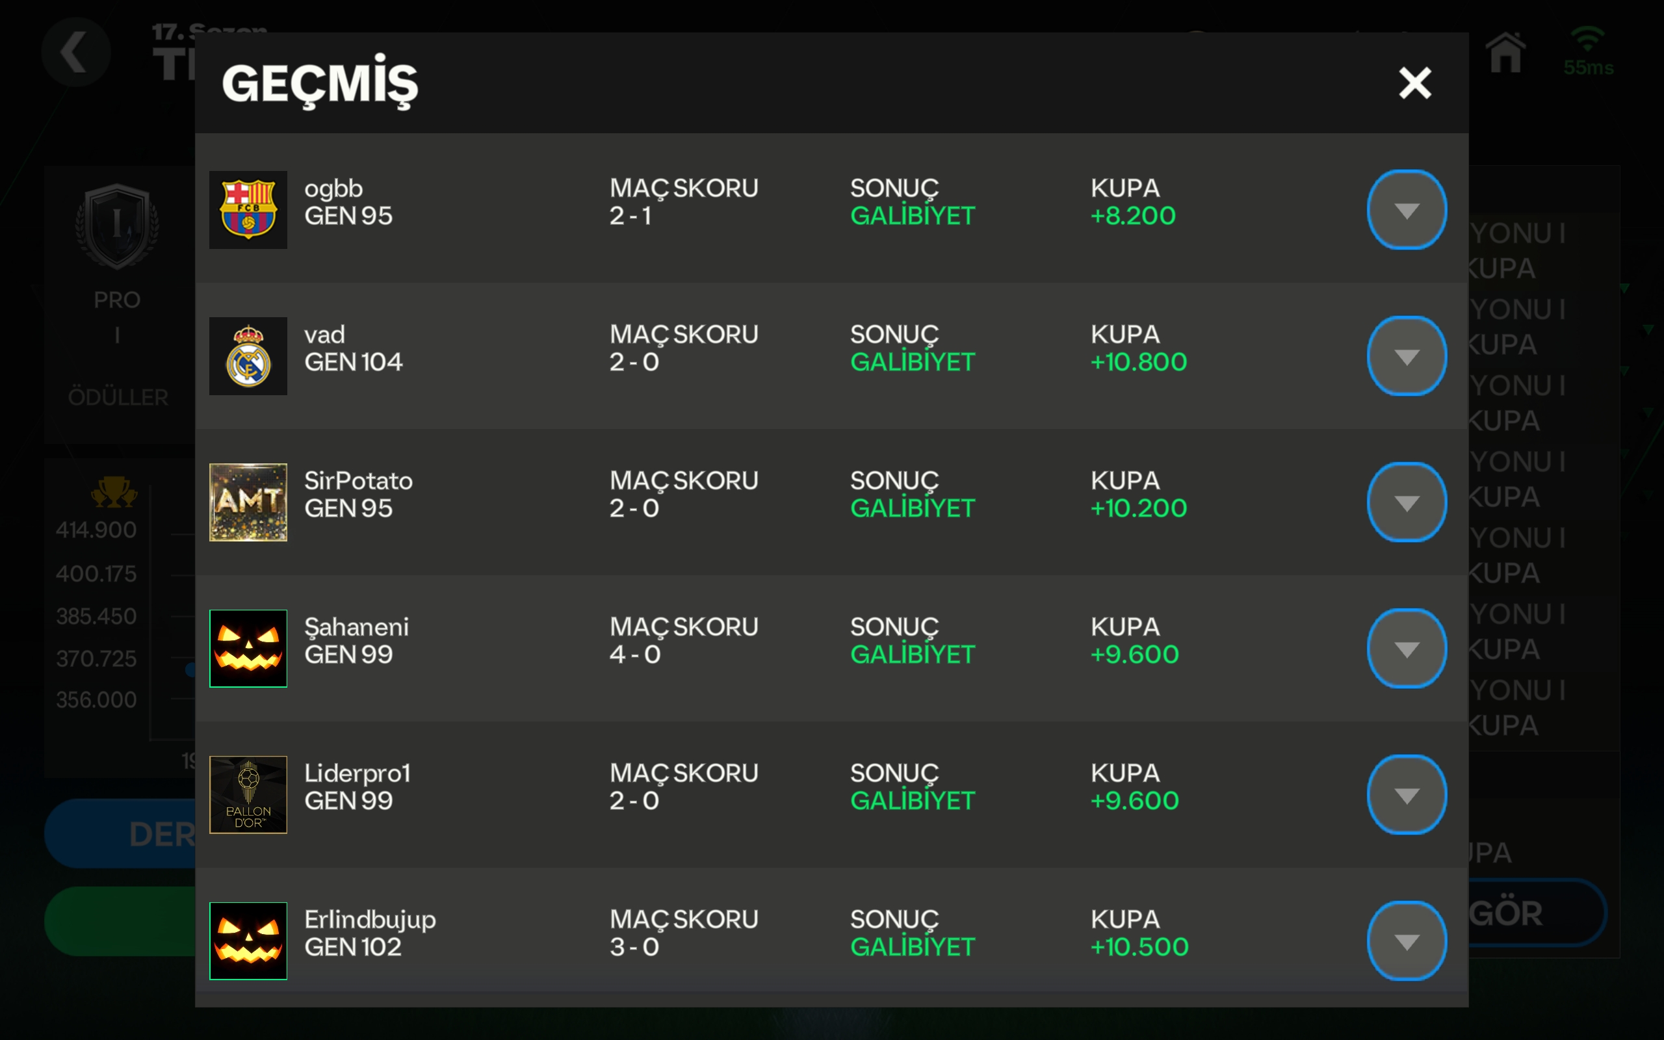Image resolution: width=1664 pixels, height=1040 pixels.
Task: Go back using the left chevron
Action: click(x=75, y=52)
